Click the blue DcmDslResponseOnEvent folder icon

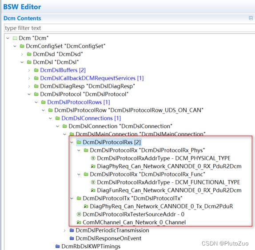72,238
